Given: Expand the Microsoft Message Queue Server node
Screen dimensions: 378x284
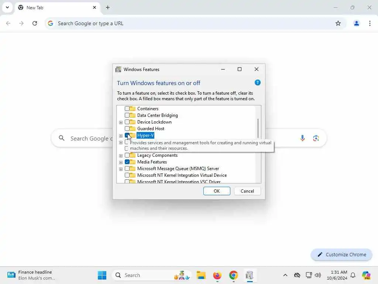Looking at the screenshot, I should tap(121, 169).
